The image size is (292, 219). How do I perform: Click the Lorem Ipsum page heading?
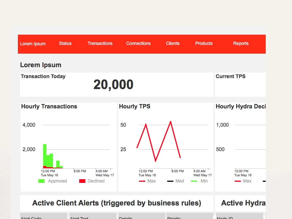pyautogui.click(x=41, y=65)
